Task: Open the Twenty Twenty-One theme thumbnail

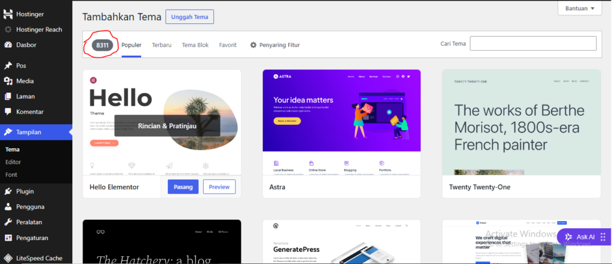Action: [521, 122]
